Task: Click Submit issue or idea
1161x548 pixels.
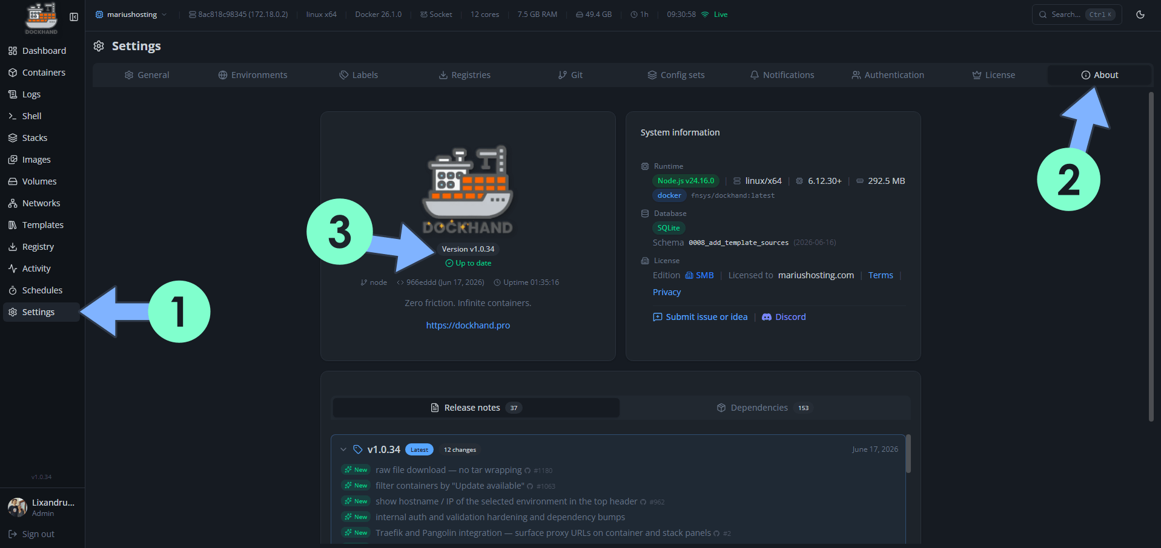Action: point(700,317)
